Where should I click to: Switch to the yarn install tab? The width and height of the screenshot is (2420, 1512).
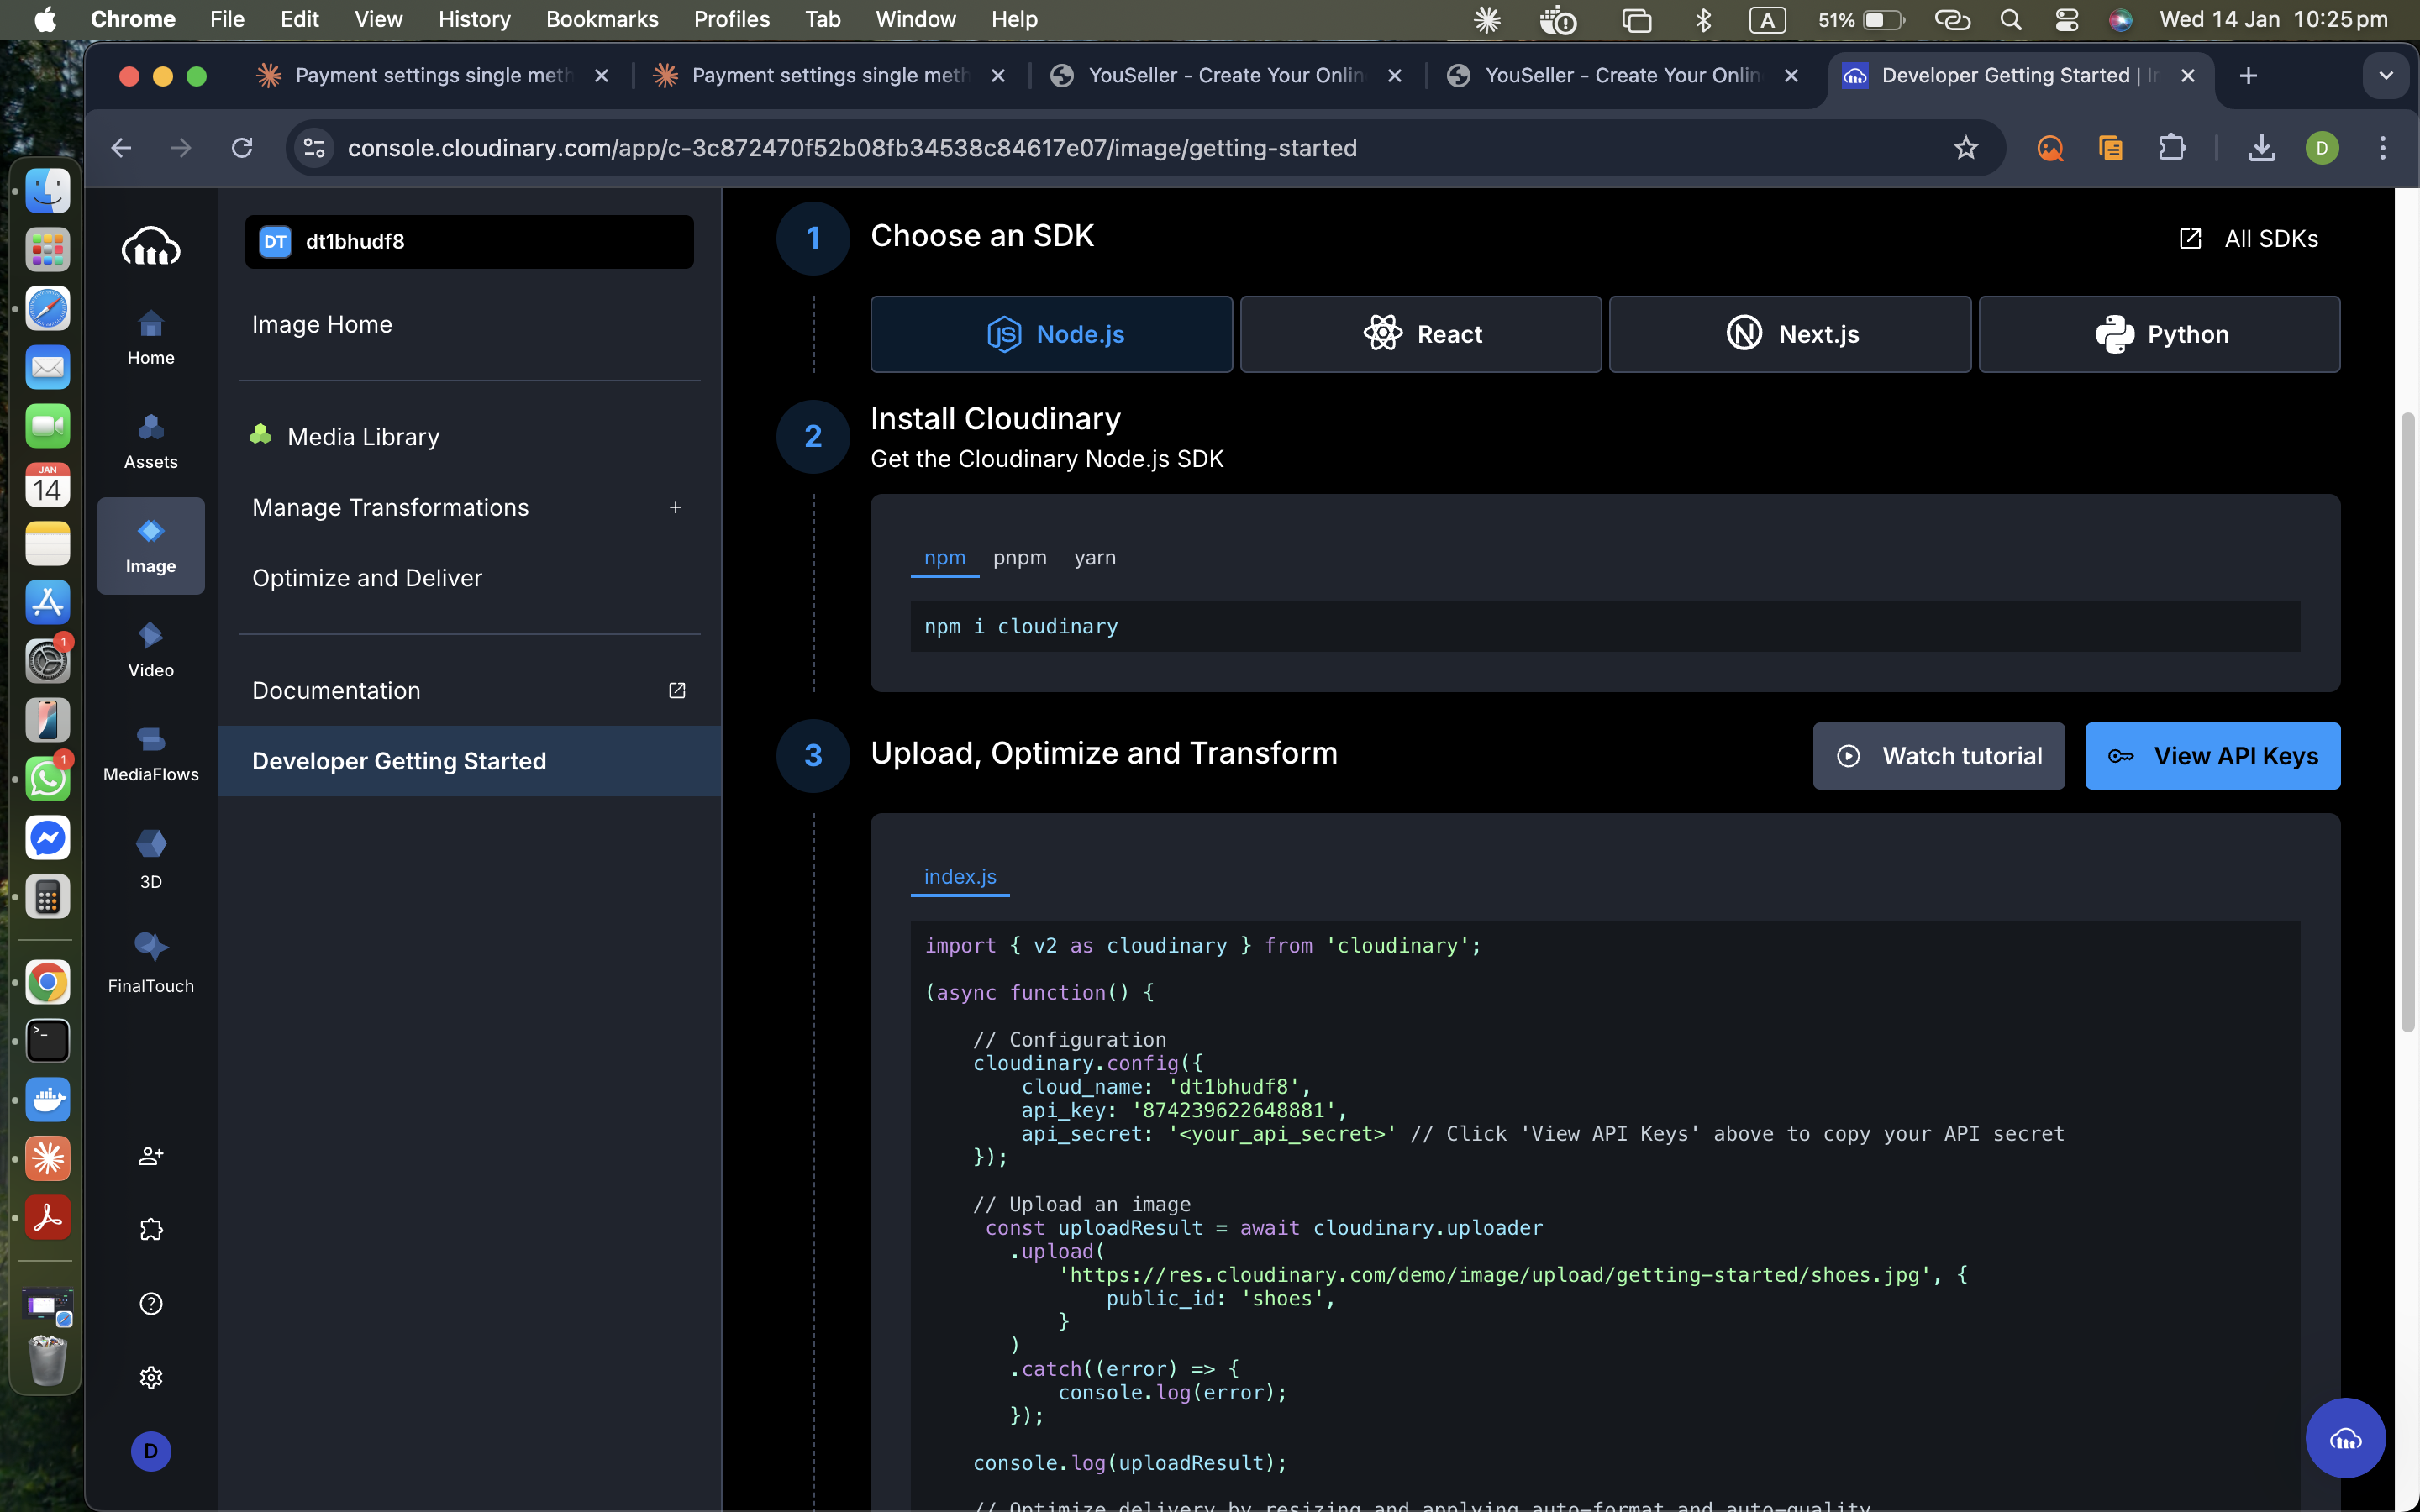[1094, 558]
